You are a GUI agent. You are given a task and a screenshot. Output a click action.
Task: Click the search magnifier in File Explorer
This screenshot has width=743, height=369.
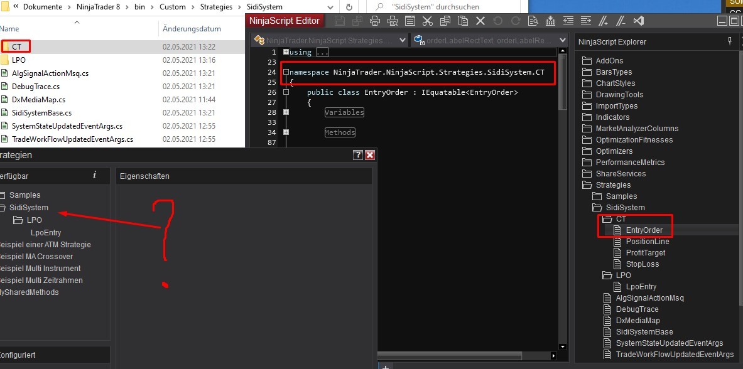[x=379, y=7]
